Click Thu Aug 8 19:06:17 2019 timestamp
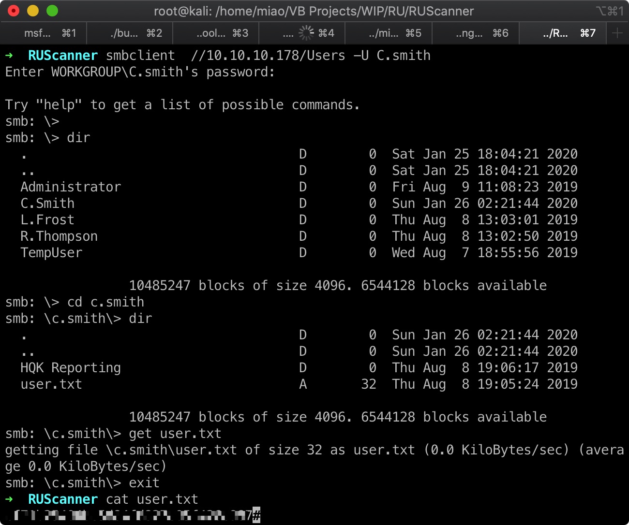Viewport: 629px width, 525px height. (x=485, y=368)
